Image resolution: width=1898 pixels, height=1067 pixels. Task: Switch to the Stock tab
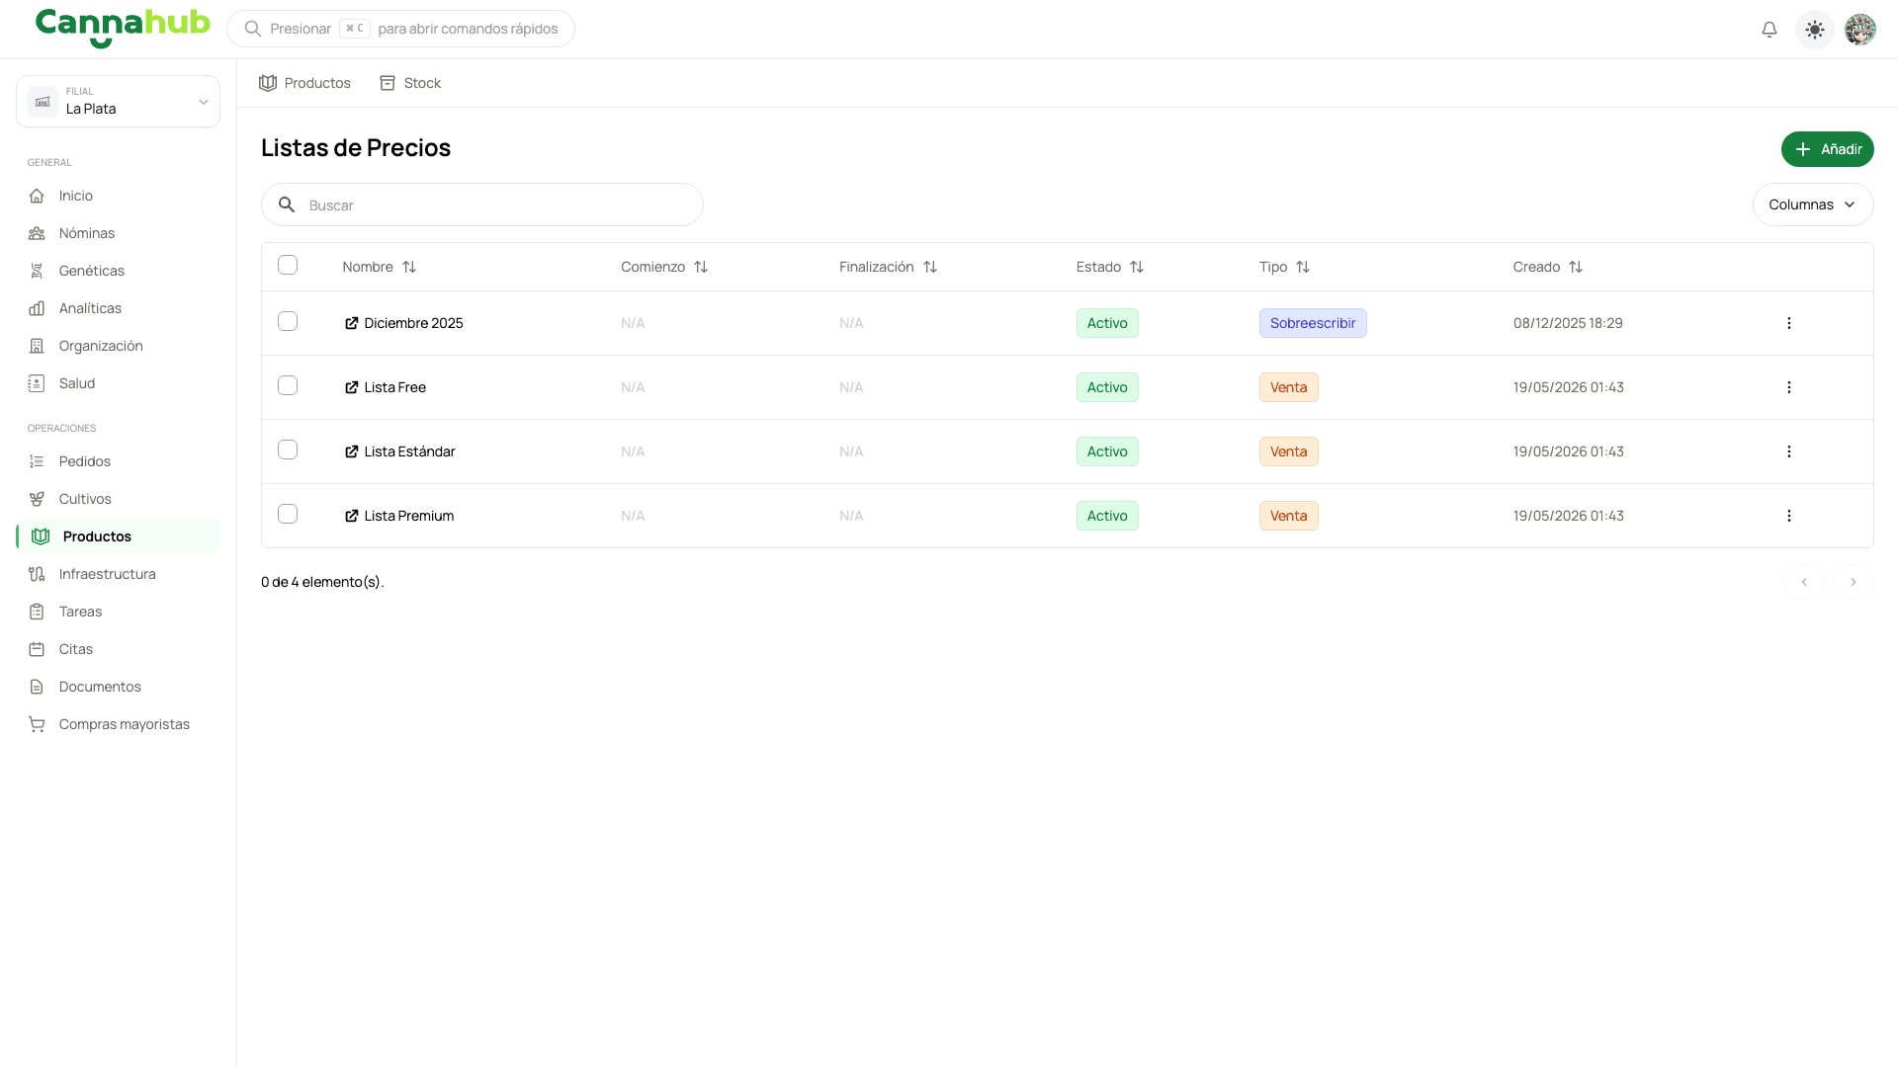[410, 83]
